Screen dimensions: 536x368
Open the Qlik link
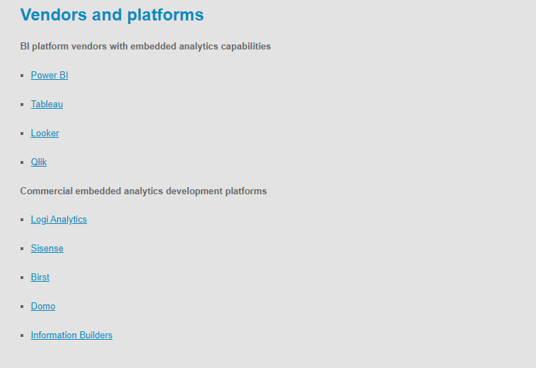coord(39,162)
